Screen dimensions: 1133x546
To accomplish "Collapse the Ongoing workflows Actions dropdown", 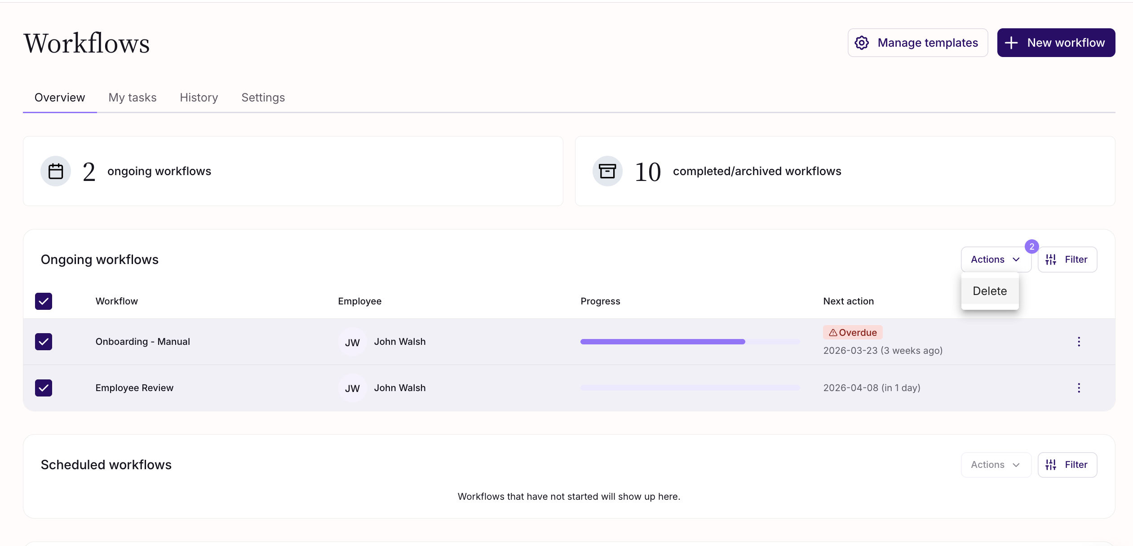I will [996, 260].
